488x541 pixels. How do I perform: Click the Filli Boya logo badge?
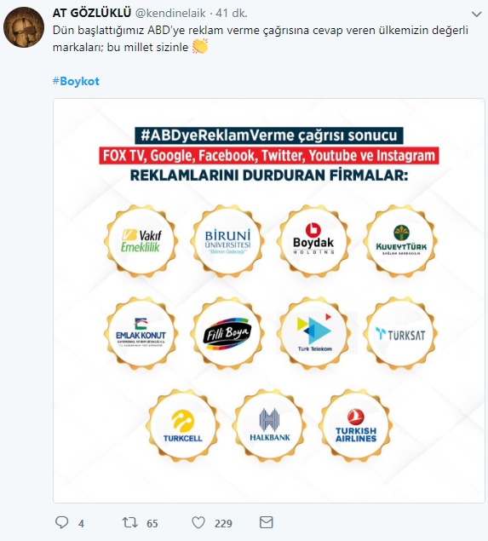227,334
